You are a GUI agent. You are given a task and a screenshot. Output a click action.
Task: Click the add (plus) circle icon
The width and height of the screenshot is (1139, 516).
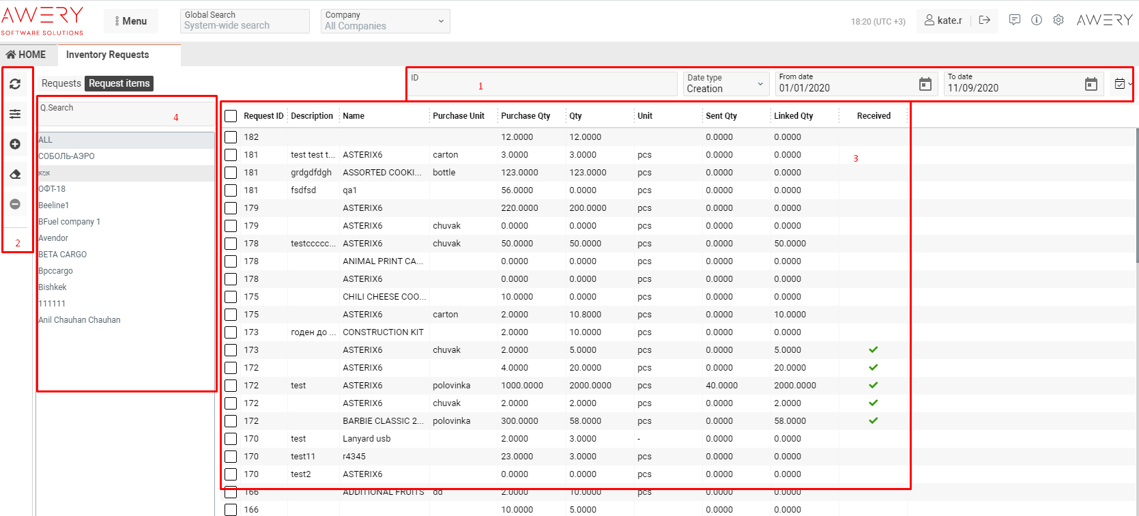(15, 144)
